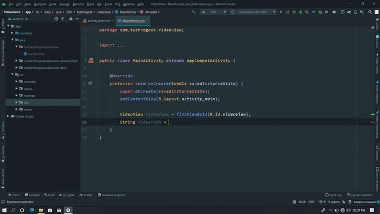Place cursor at line 16 after equals sign
Screen dimensions: 380x214
(169, 122)
